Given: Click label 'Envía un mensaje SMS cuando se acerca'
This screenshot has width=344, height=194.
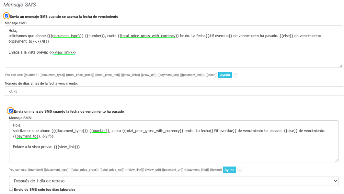Looking at the screenshot, I should (x=64, y=16).
